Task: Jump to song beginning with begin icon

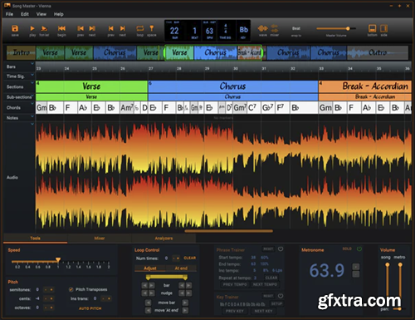Action: [x=61, y=28]
